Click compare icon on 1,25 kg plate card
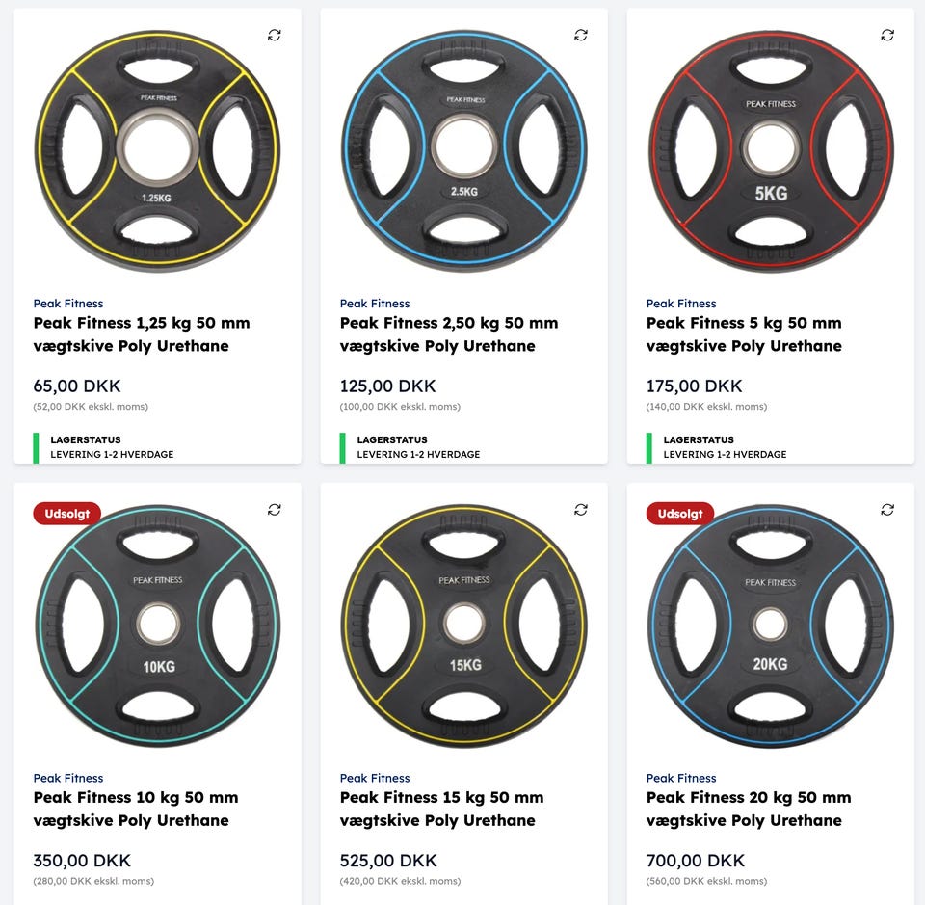 point(275,35)
